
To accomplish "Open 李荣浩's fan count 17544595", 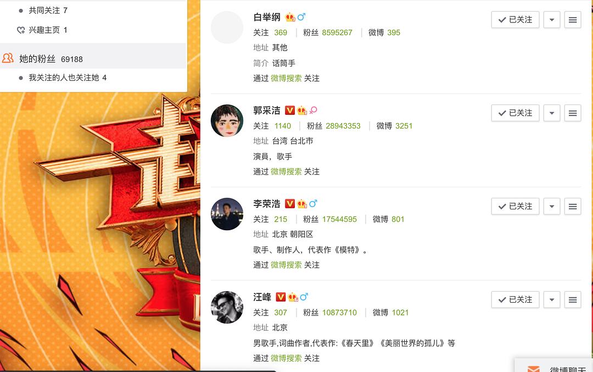I will click(339, 219).
